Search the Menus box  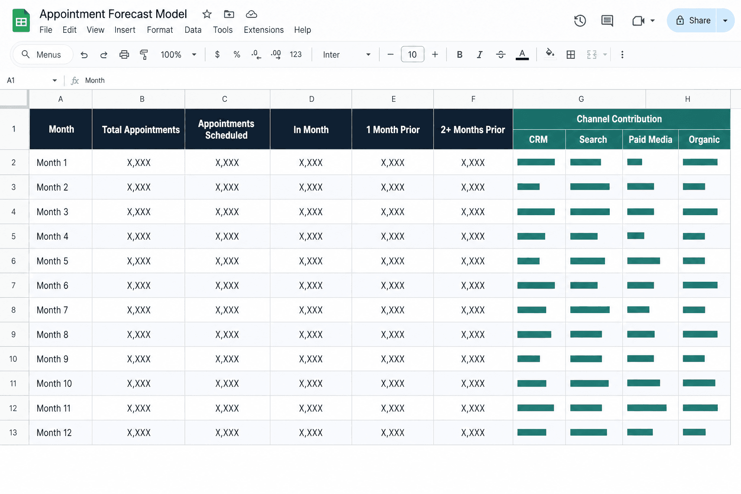(x=42, y=55)
